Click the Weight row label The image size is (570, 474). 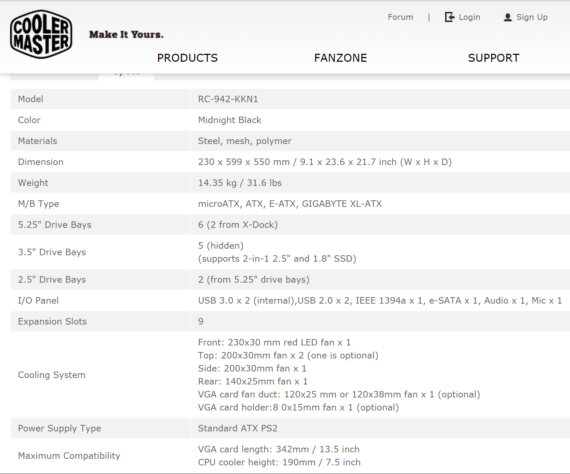pyautogui.click(x=33, y=183)
